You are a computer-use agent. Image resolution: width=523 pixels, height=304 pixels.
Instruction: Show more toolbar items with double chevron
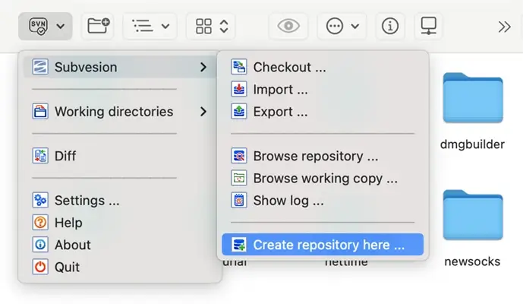504,27
